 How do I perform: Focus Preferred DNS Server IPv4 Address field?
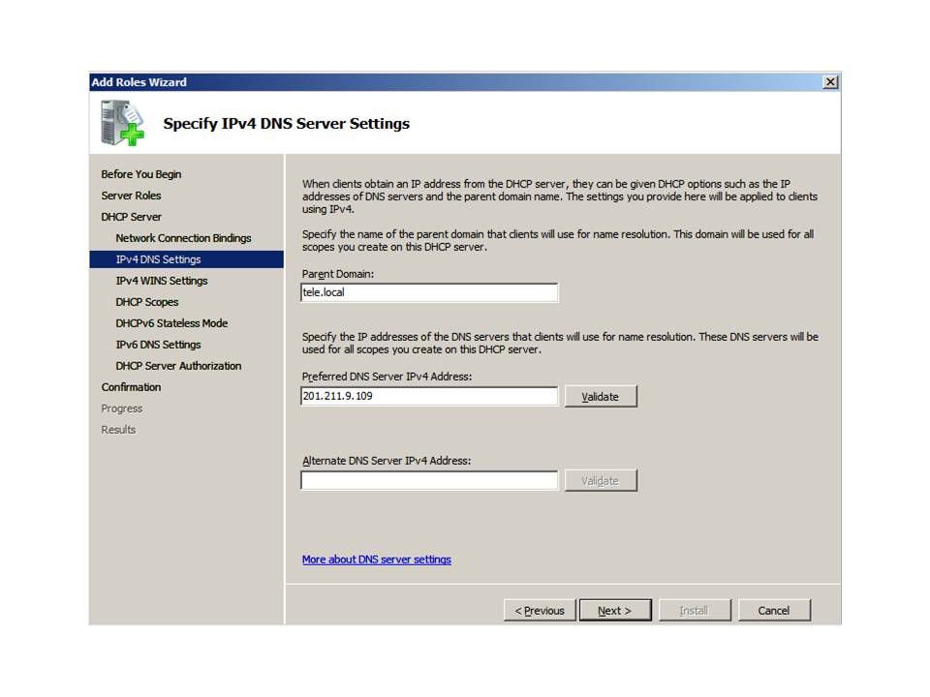[429, 396]
